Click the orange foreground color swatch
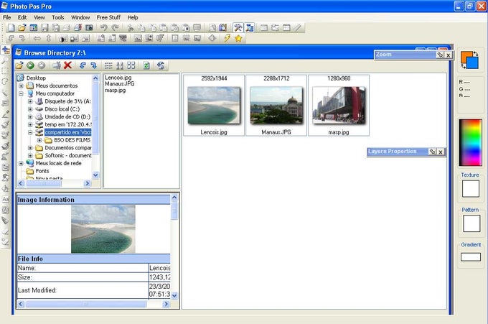488x324 pixels. (465, 56)
